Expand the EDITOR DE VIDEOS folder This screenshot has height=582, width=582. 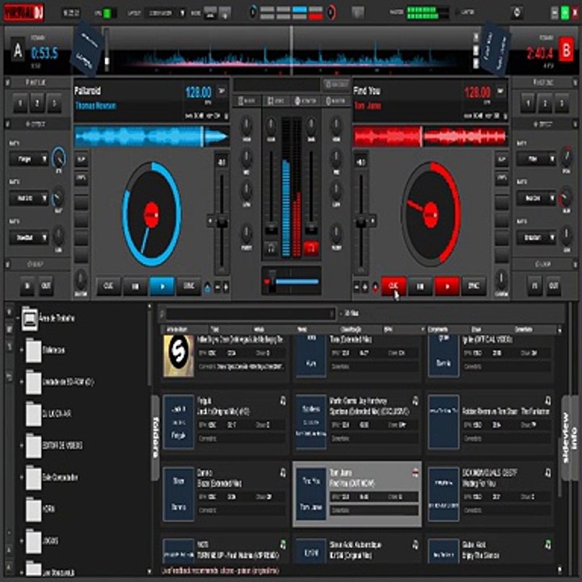[x=21, y=445]
